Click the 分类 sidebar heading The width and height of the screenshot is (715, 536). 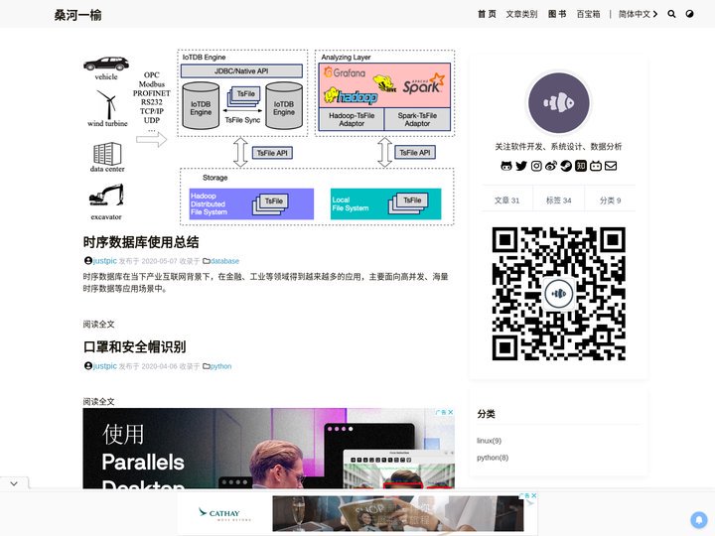pos(486,414)
